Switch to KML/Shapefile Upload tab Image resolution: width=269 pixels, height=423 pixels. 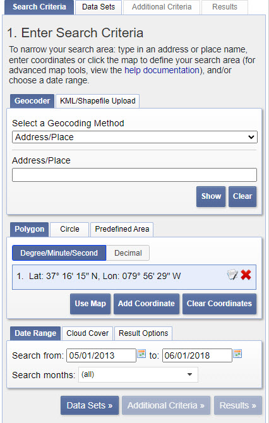(x=98, y=101)
